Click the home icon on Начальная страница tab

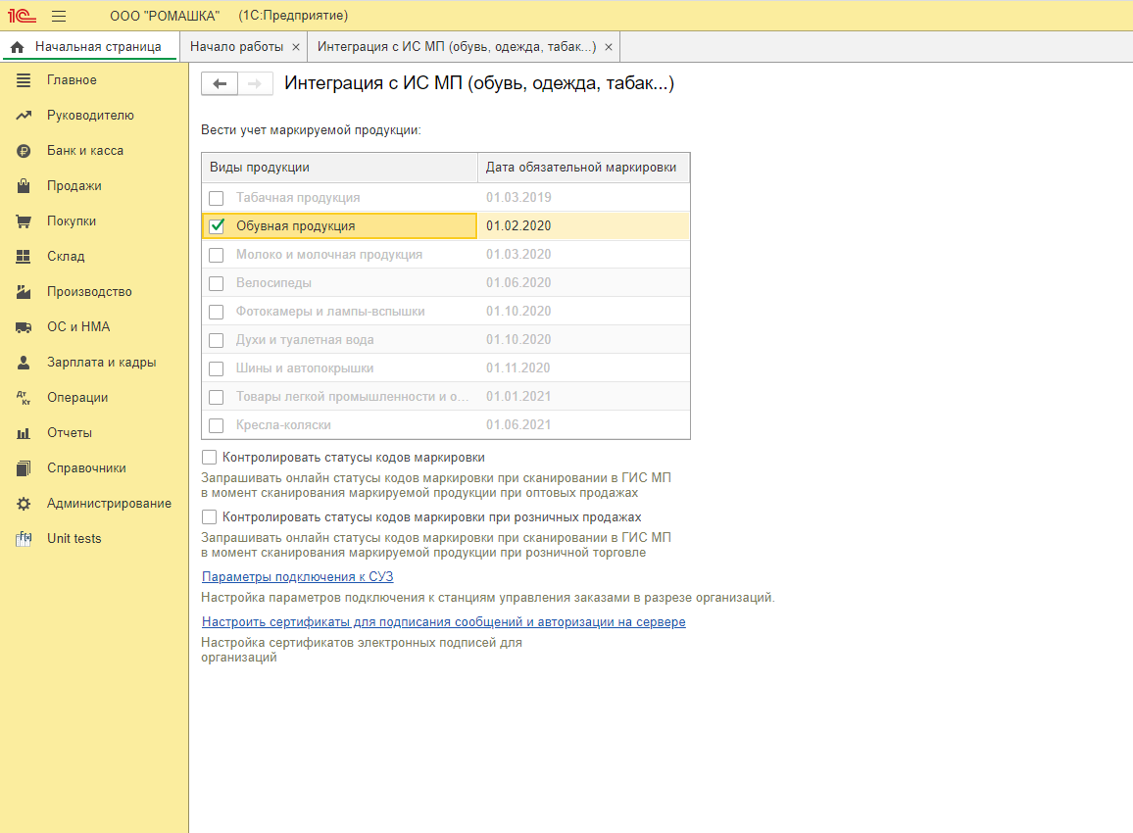click(18, 47)
